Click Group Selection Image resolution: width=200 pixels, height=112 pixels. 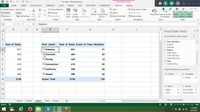56,9
